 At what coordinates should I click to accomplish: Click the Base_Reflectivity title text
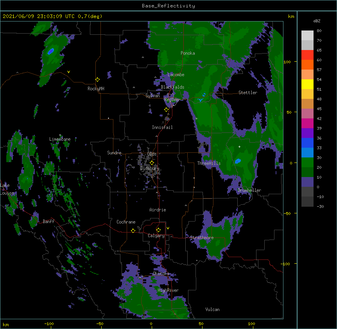168,6
